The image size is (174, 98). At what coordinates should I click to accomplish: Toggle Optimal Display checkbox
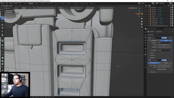click(158, 69)
